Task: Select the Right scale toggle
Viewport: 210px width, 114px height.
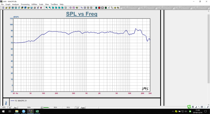Action: point(82,107)
